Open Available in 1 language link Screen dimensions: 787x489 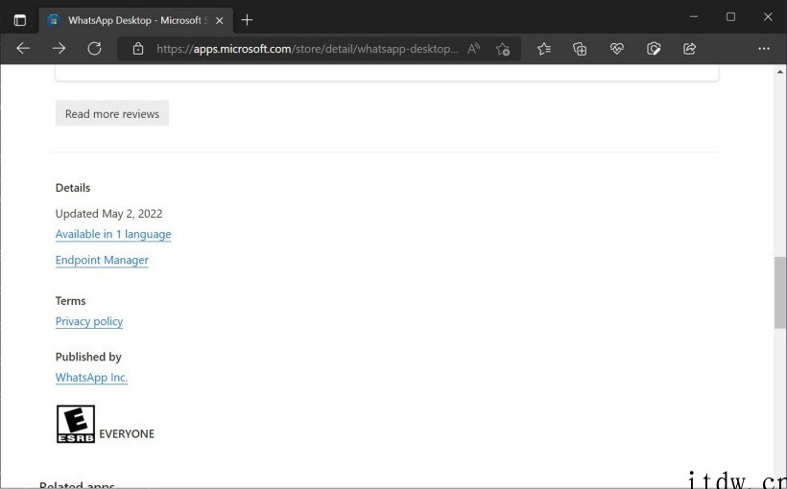coord(113,234)
